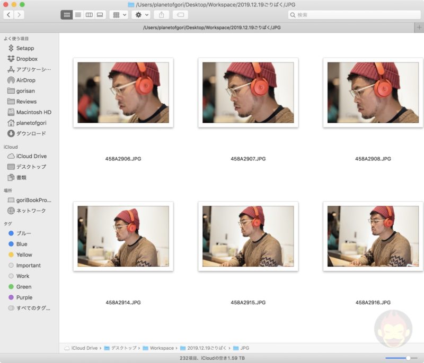
Task: Select the Yellow tag in the sidebar
Action: [23, 255]
